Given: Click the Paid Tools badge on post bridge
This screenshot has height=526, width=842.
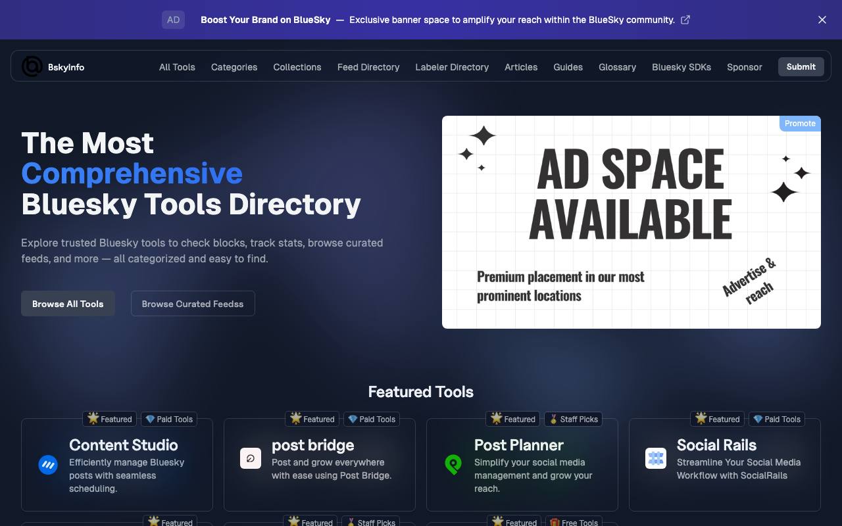Looking at the screenshot, I should 372,419.
